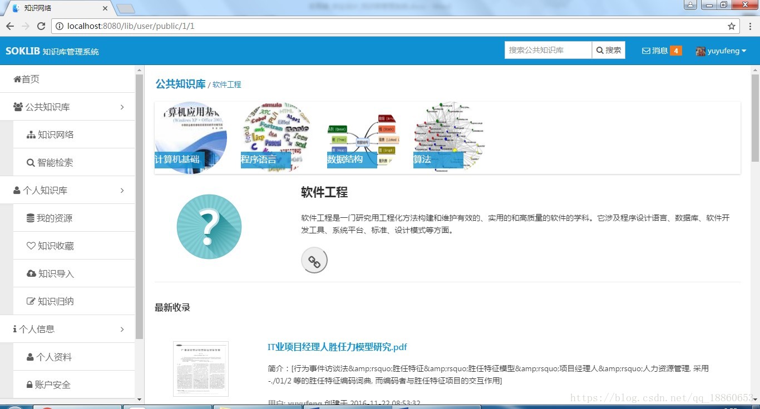
Task: Click the info icon beside 个人信息
Action: (15, 330)
